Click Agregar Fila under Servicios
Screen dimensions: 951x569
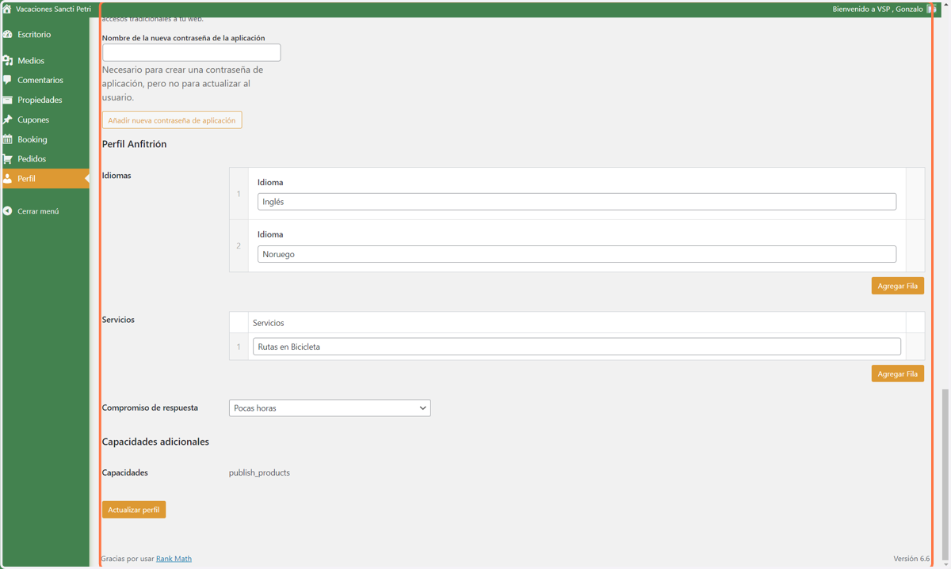(x=898, y=374)
